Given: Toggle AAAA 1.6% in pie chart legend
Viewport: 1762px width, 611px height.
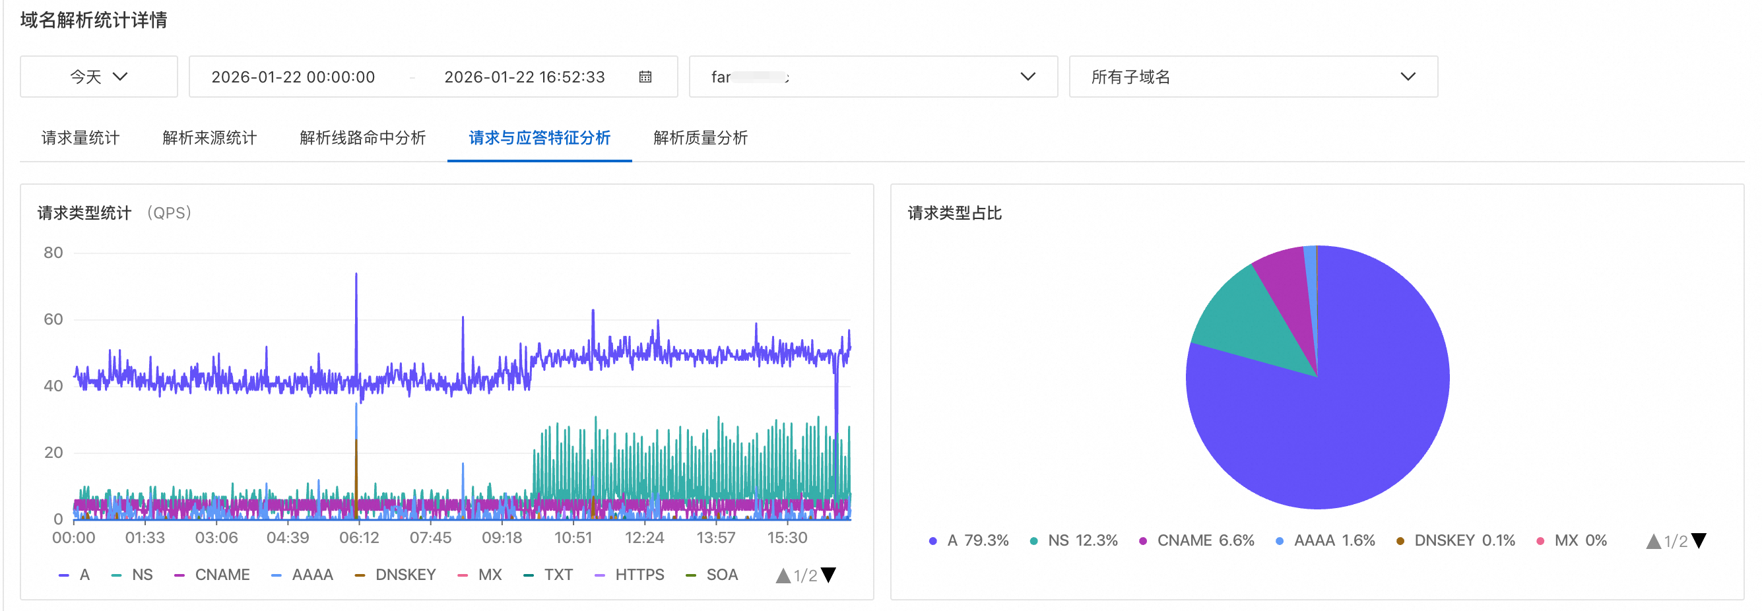Looking at the screenshot, I should point(1326,540).
